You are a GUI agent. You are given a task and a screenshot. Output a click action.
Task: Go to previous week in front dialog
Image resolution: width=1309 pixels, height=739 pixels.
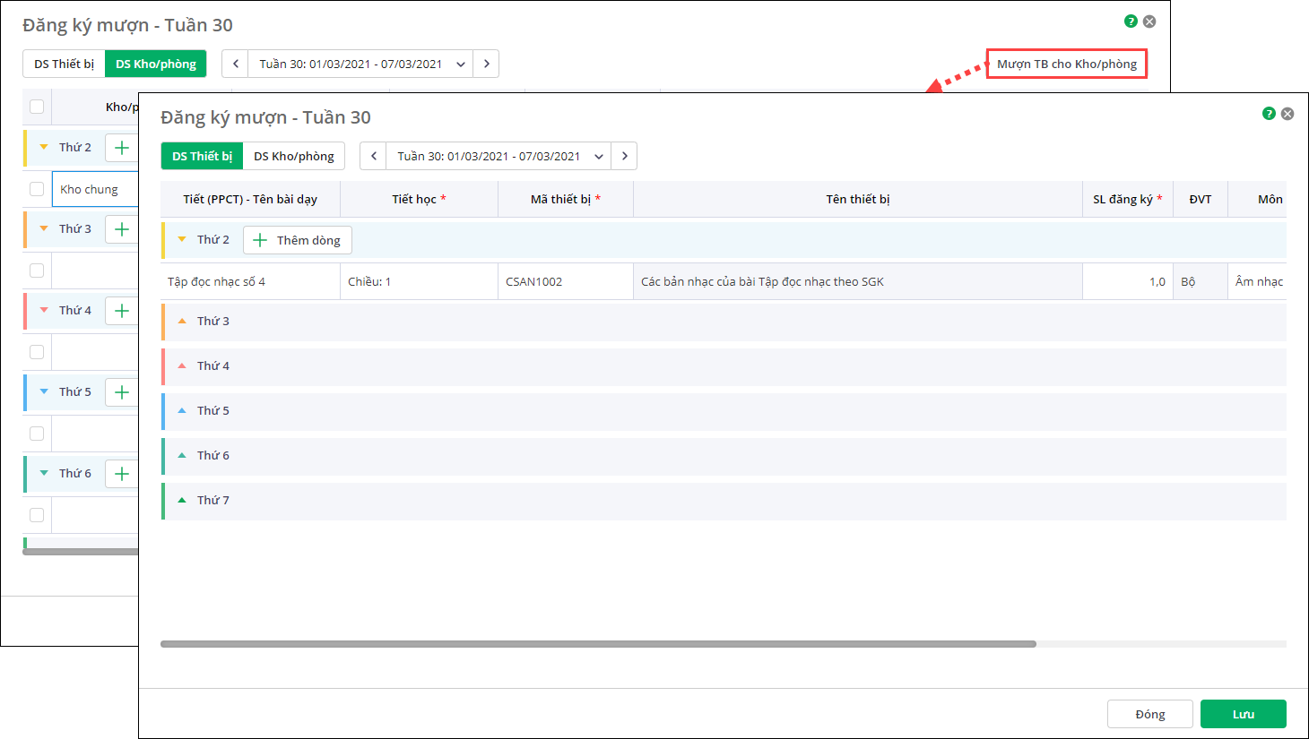pyautogui.click(x=373, y=156)
